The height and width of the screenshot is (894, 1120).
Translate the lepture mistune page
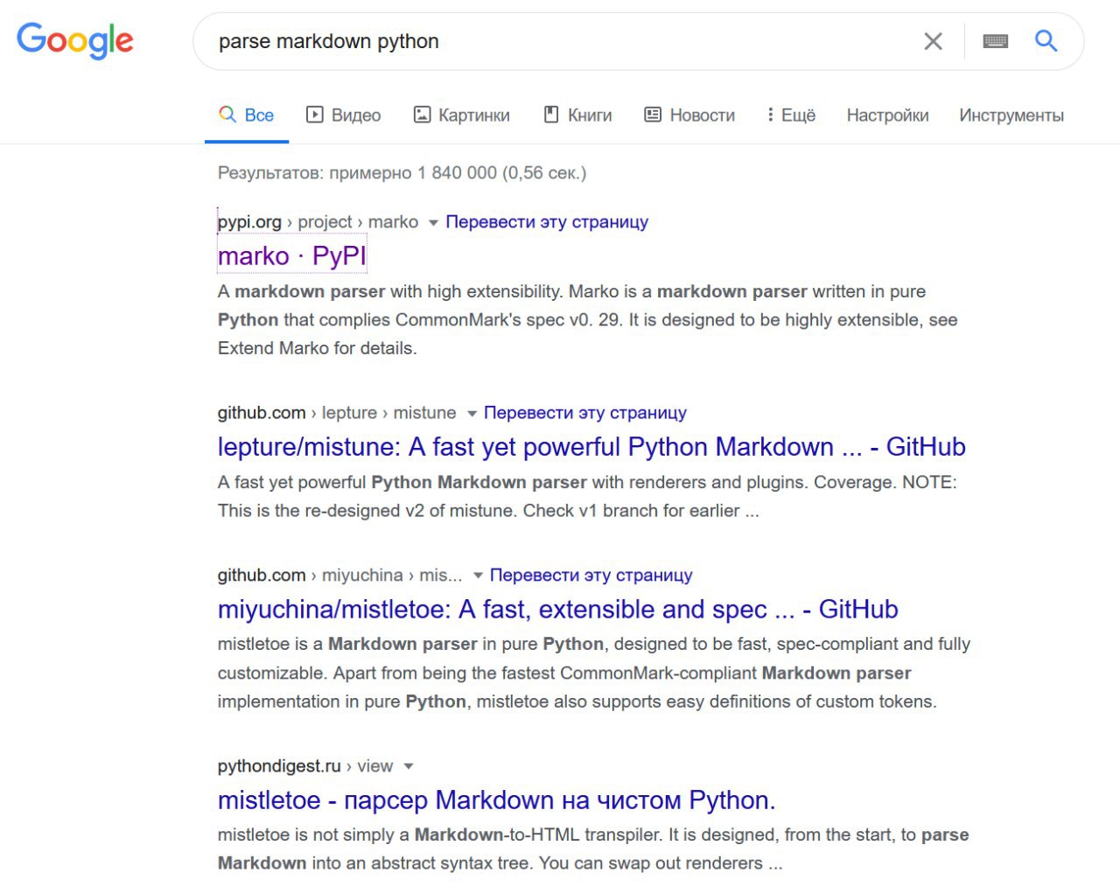click(585, 412)
